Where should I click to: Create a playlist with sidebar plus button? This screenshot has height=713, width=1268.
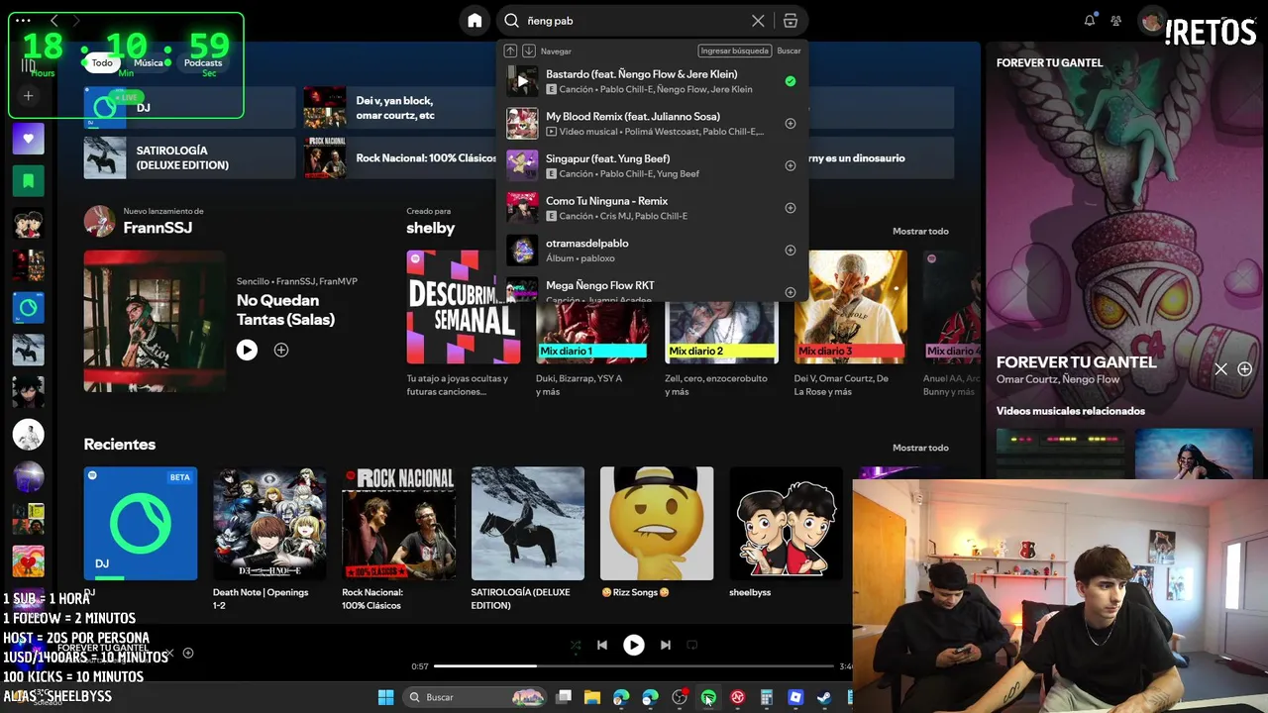[28, 96]
